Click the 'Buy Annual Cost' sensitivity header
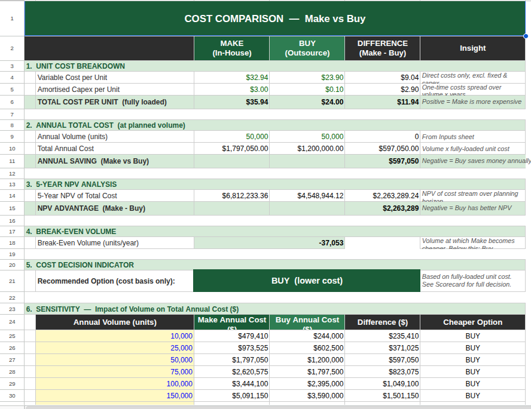Screen dimensions: 531x409 tap(307, 322)
